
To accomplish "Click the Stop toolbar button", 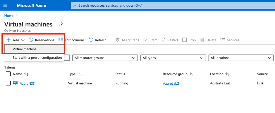I will [x=189, y=40].
